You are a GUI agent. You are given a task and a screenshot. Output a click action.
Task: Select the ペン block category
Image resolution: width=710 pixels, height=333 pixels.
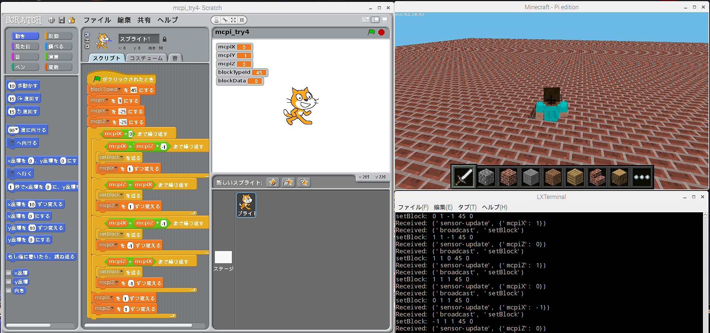pyautogui.click(x=25, y=67)
